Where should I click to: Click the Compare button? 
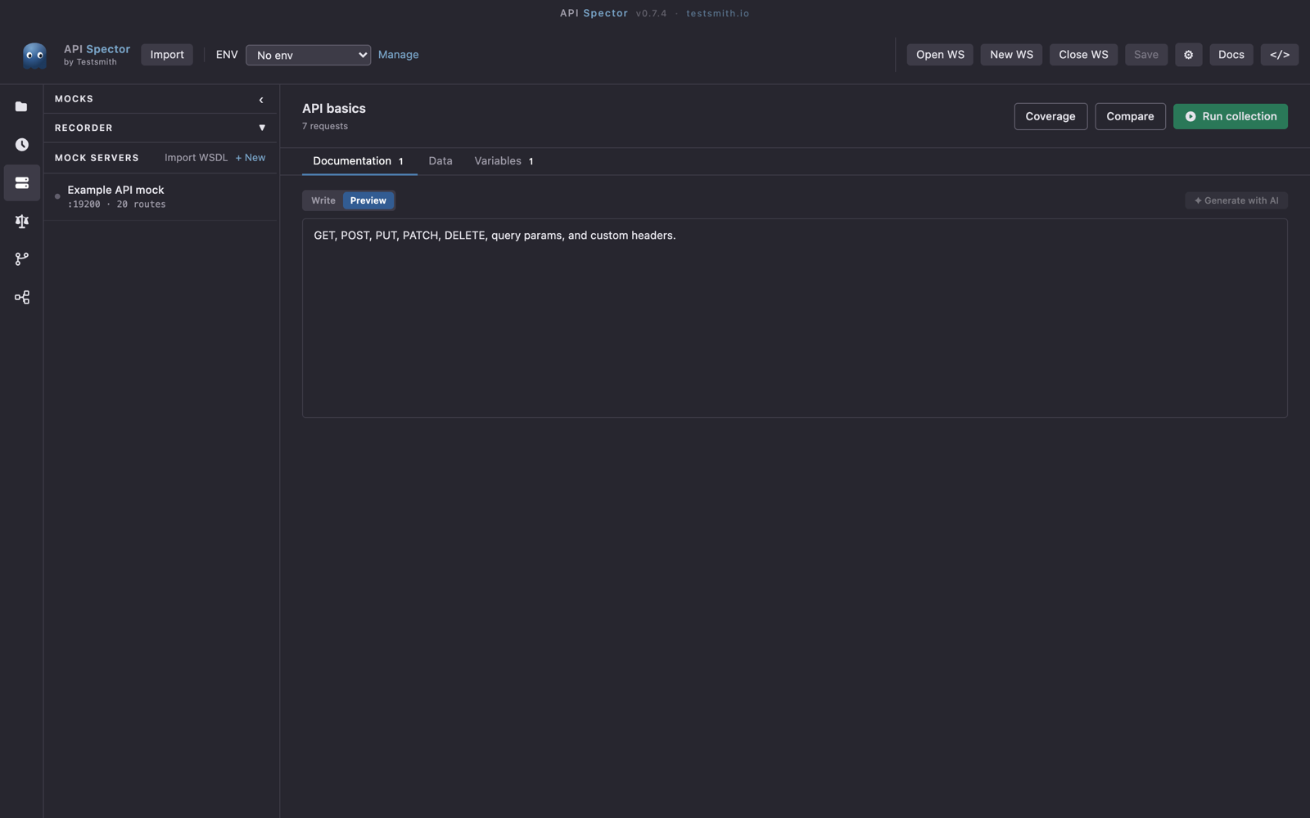1130,116
